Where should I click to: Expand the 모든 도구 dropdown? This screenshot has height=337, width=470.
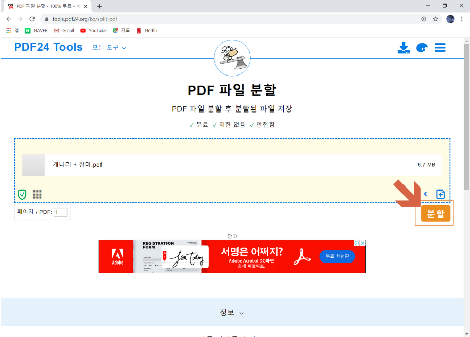109,47
